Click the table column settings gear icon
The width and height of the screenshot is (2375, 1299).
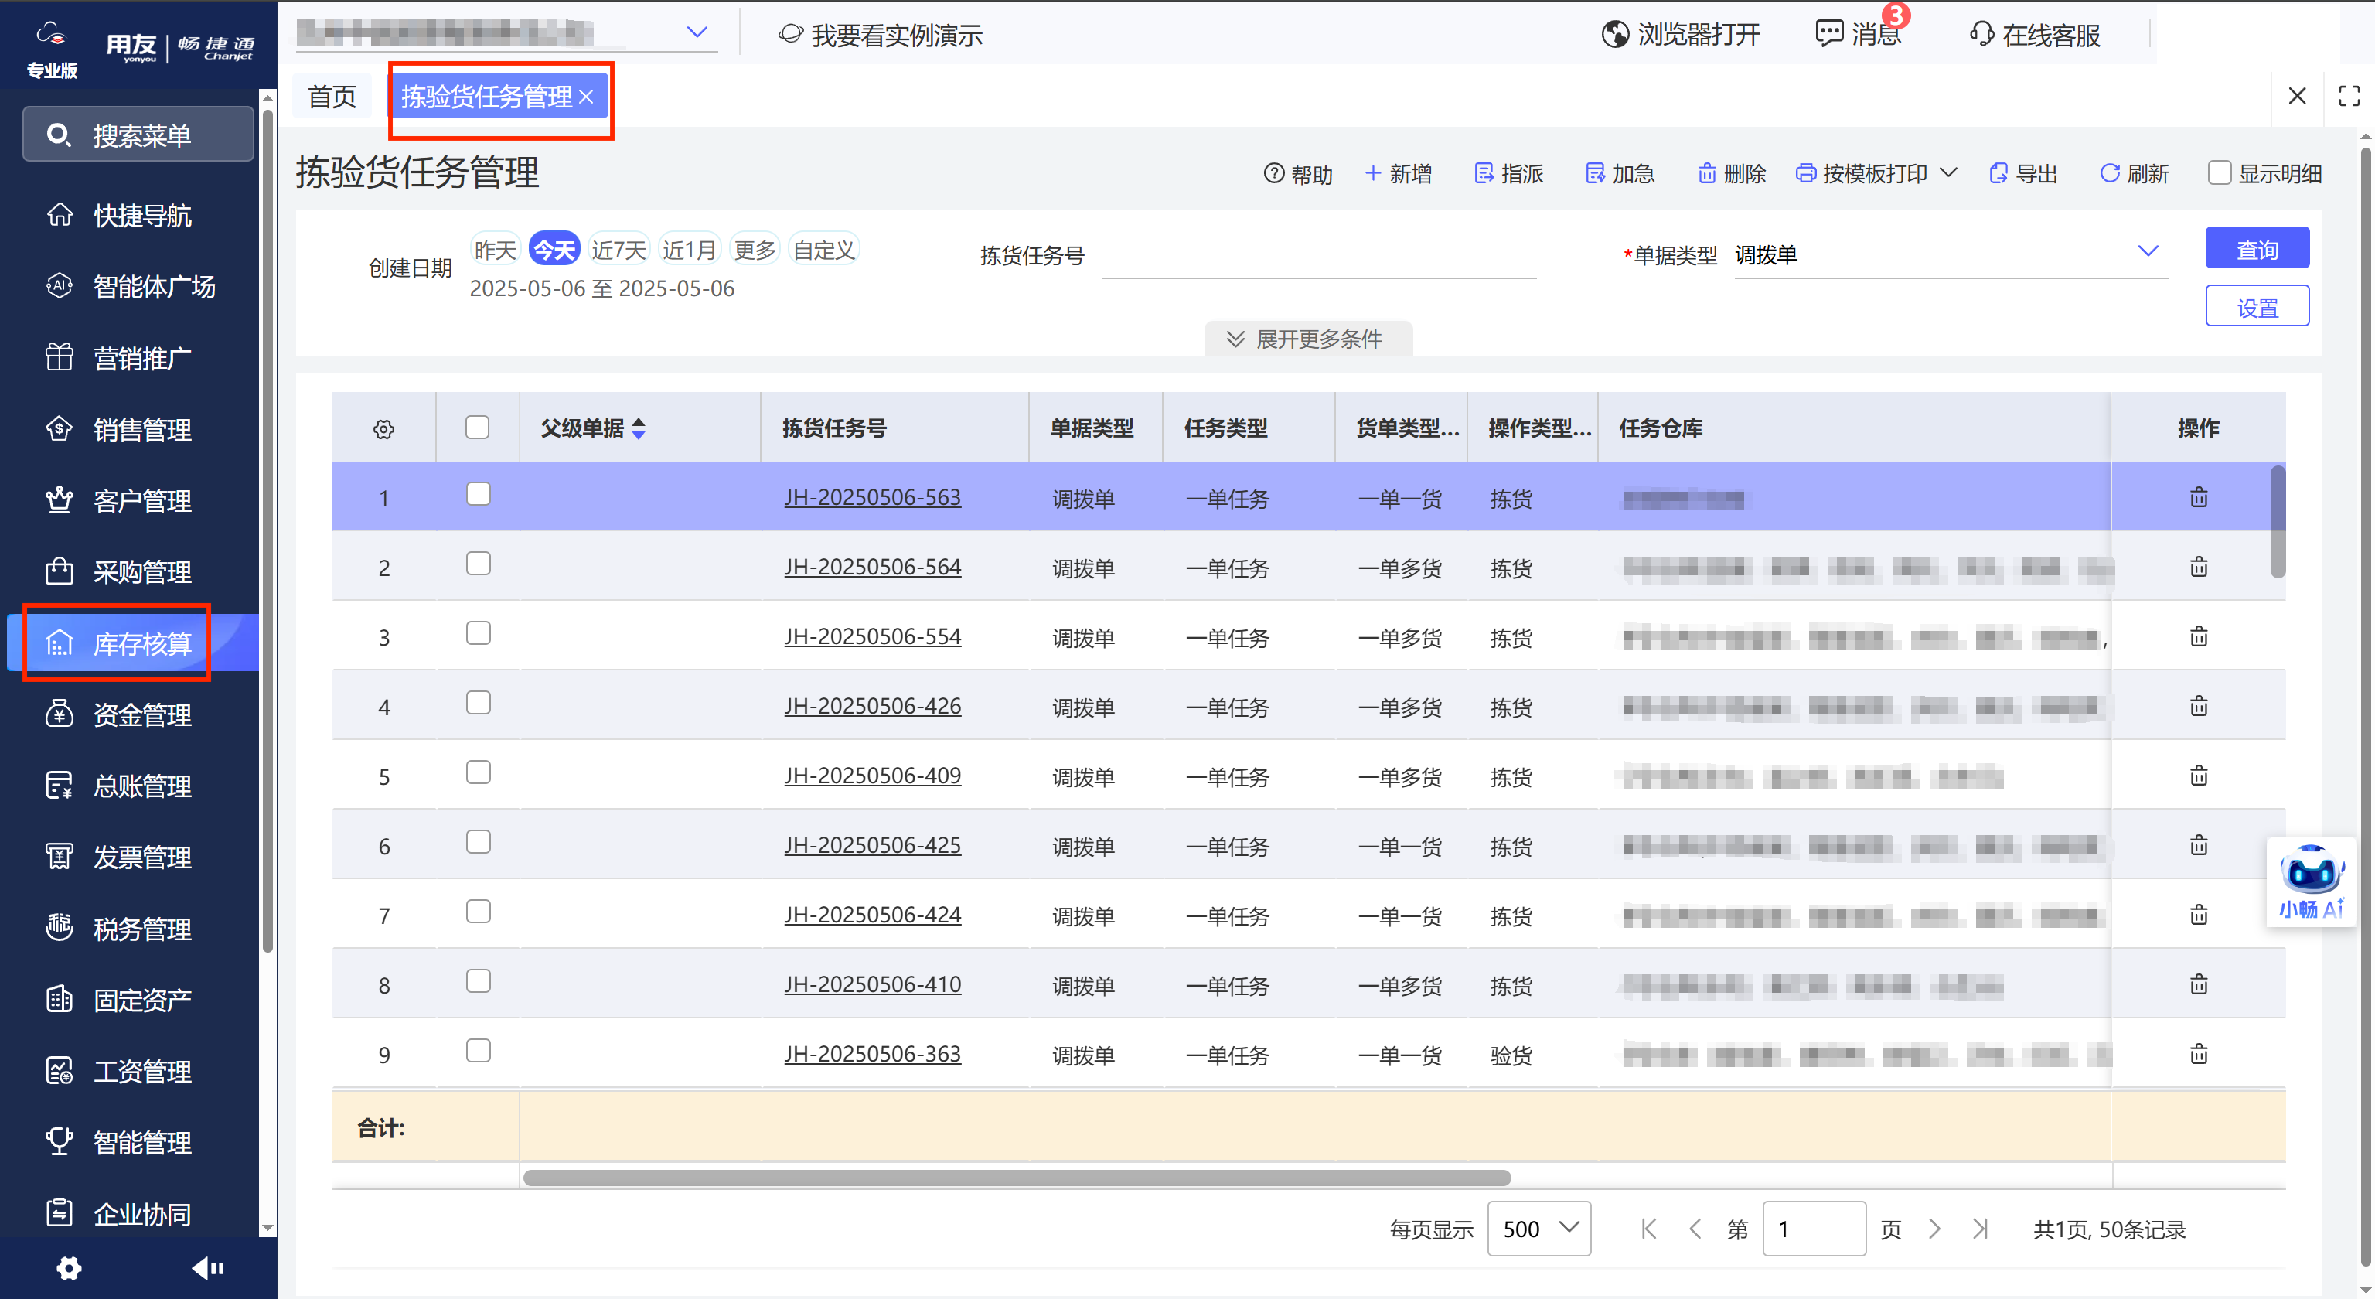coord(383,428)
